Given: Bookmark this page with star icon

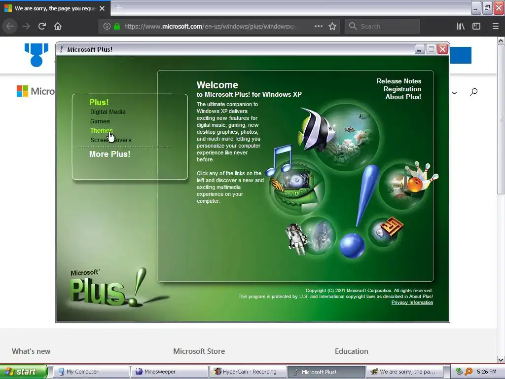Looking at the screenshot, I should point(332,26).
